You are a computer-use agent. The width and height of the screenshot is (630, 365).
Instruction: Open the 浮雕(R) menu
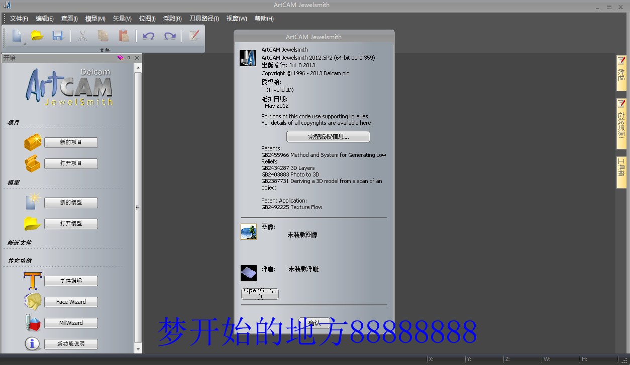click(x=172, y=19)
